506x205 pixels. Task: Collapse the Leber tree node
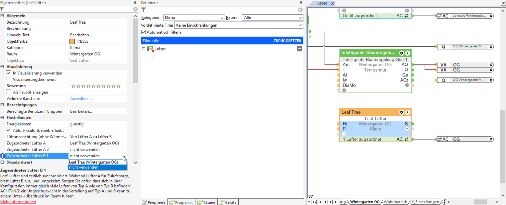[143, 49]
